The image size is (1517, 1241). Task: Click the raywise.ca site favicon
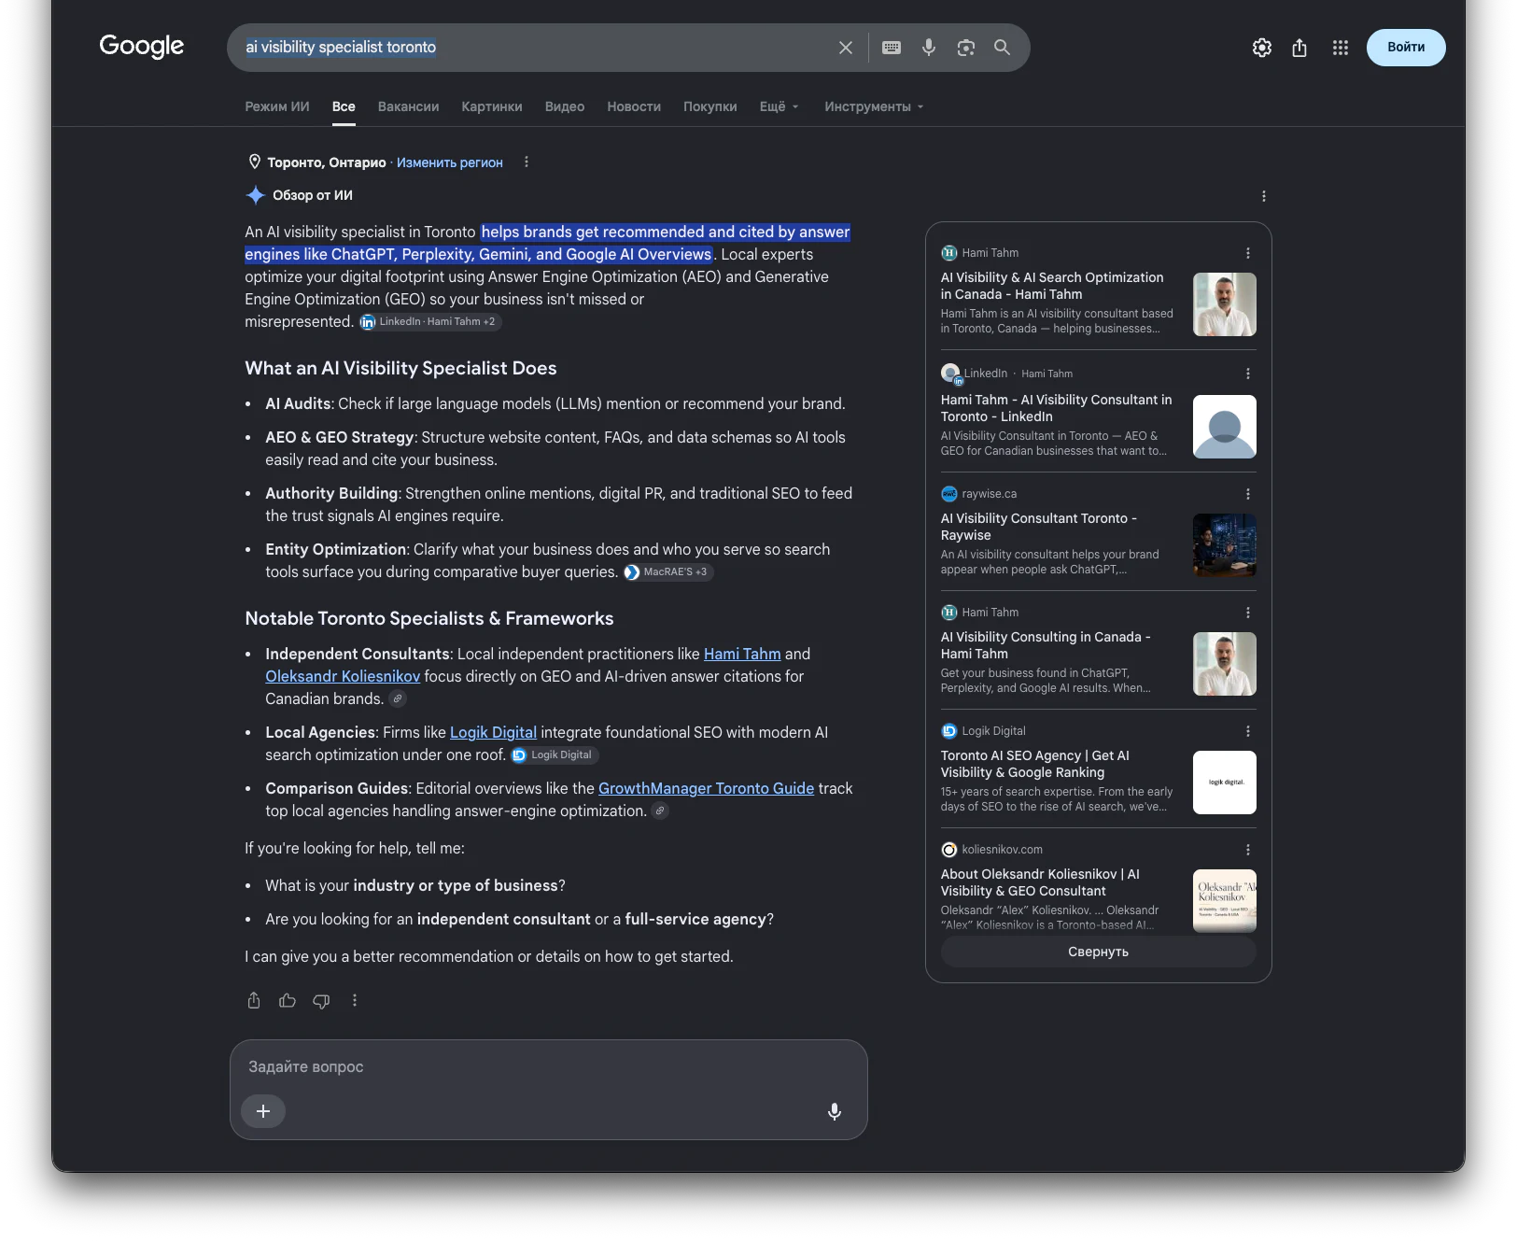(x=949, y=494)
